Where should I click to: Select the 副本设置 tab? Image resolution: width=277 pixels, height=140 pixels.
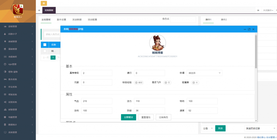click(61, 19)
